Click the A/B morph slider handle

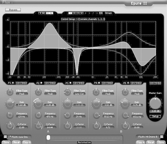pos(48,138)
